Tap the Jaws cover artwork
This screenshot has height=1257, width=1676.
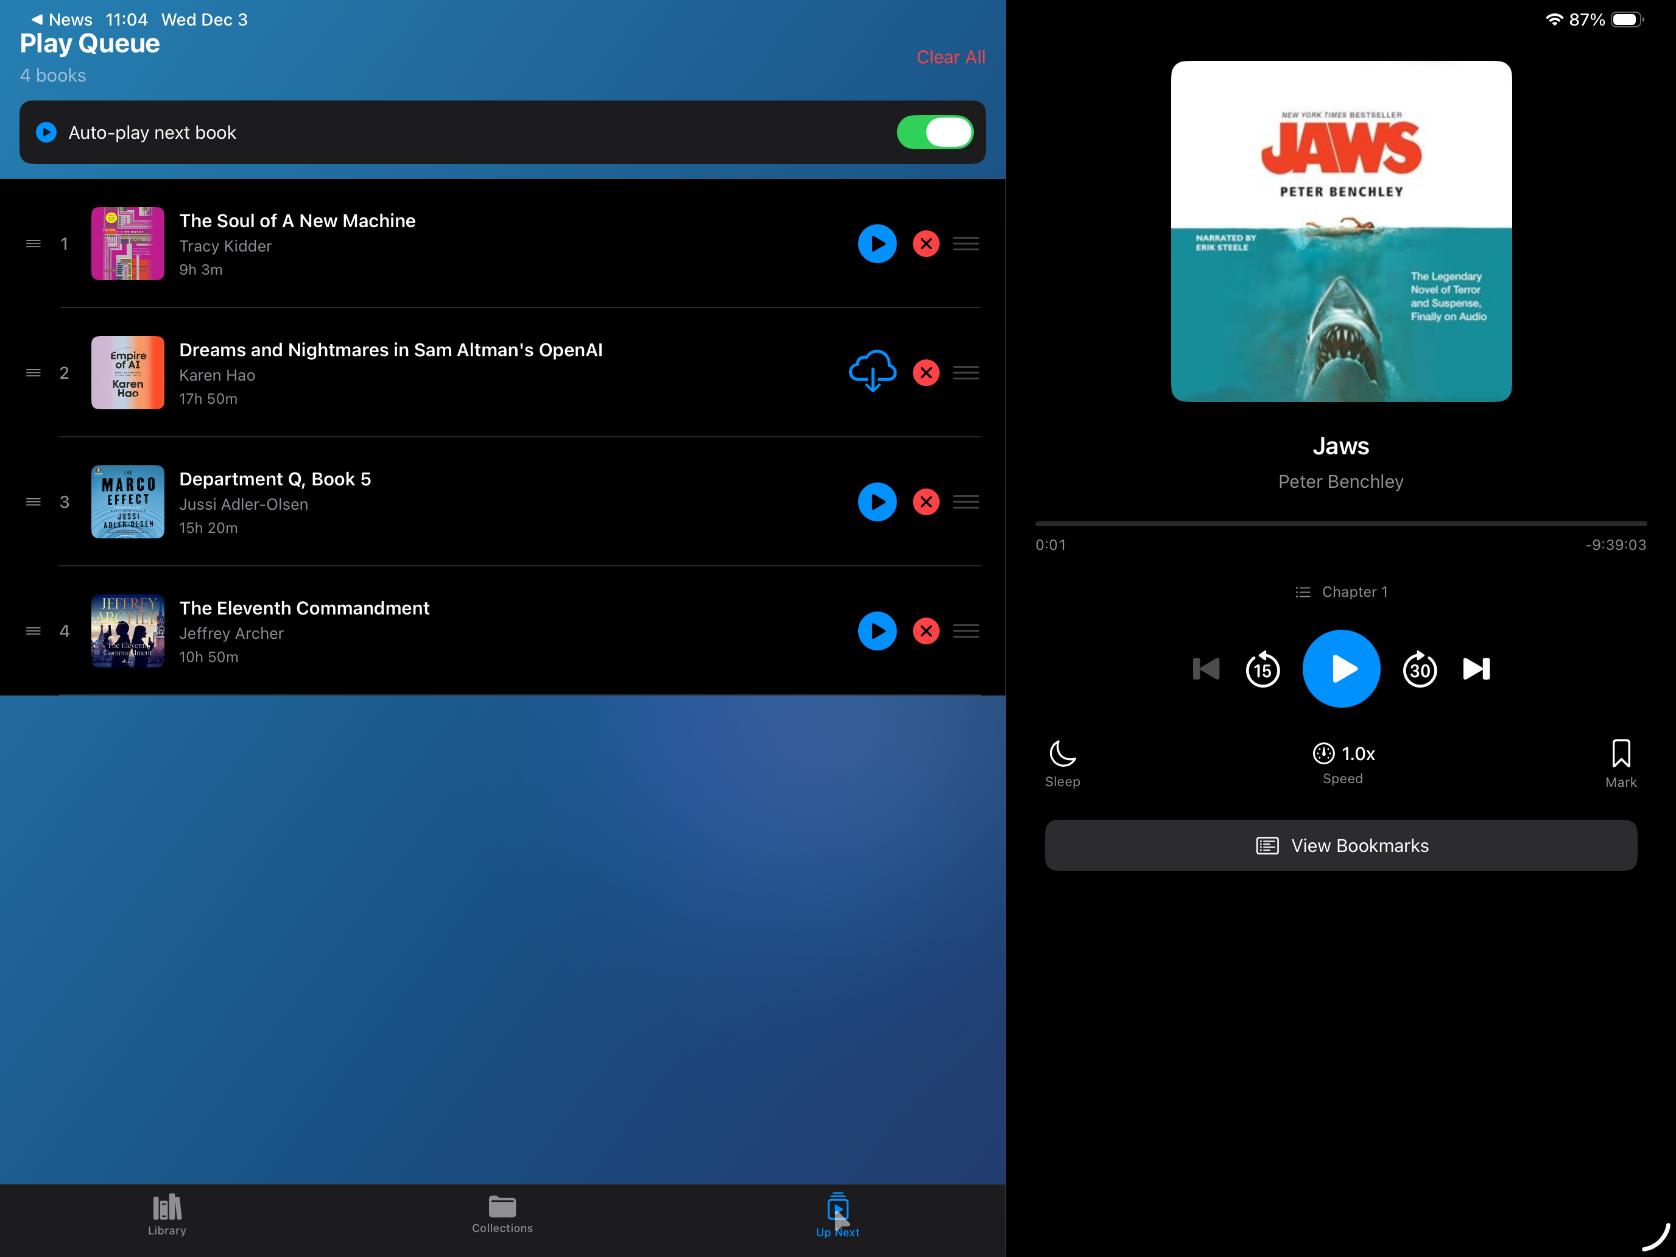coord(1341,231)
